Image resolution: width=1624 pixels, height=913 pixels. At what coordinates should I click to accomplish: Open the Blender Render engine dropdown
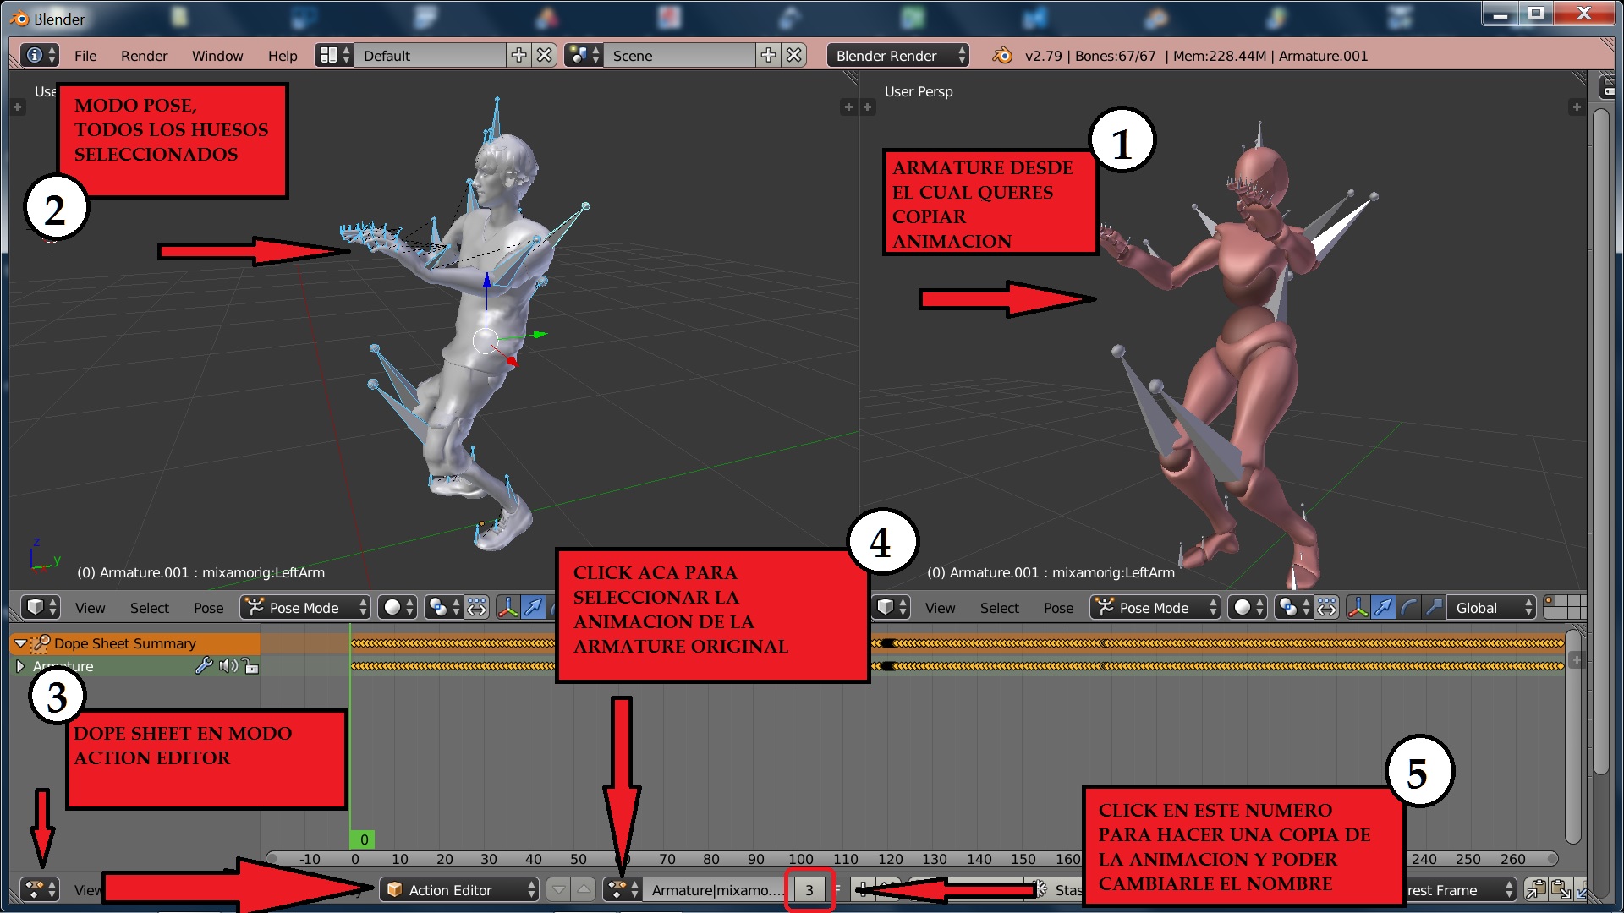tap(897, 56)
